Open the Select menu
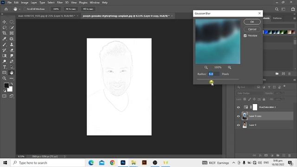297x167 pixels. pyautogui.click(x=51, y=3)
